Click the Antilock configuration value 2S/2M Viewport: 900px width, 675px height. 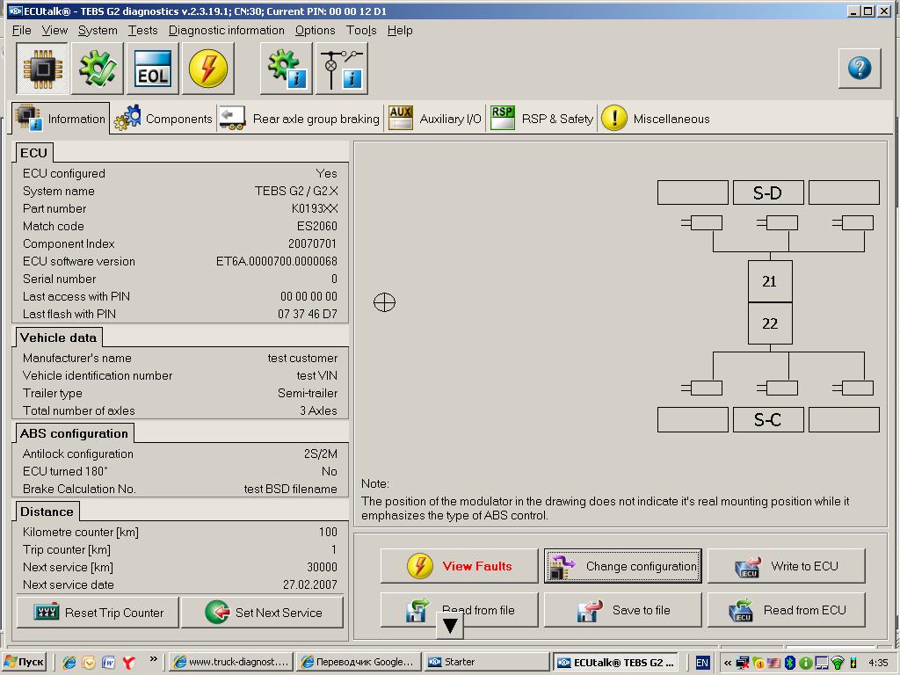pyautogui.click(x=320, y=454)
